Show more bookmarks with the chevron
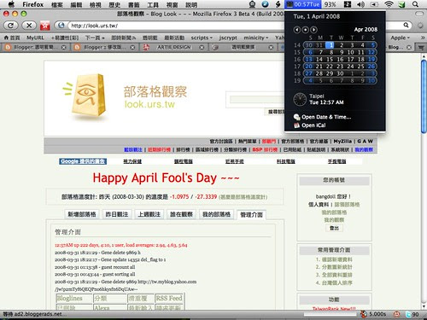The height and width of the screenshot is (320, 427). pos(422,38)
